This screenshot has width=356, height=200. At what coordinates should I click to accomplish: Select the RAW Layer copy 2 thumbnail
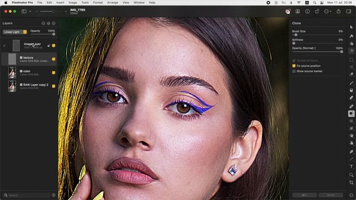[x=12, y=86]
